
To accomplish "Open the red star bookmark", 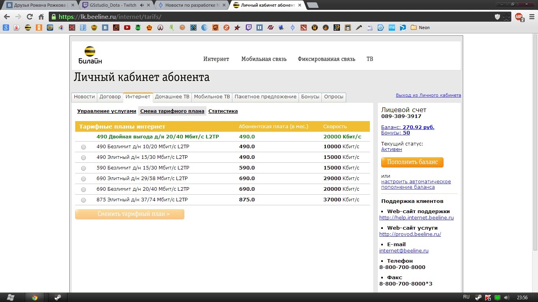I will pos(237,28).
